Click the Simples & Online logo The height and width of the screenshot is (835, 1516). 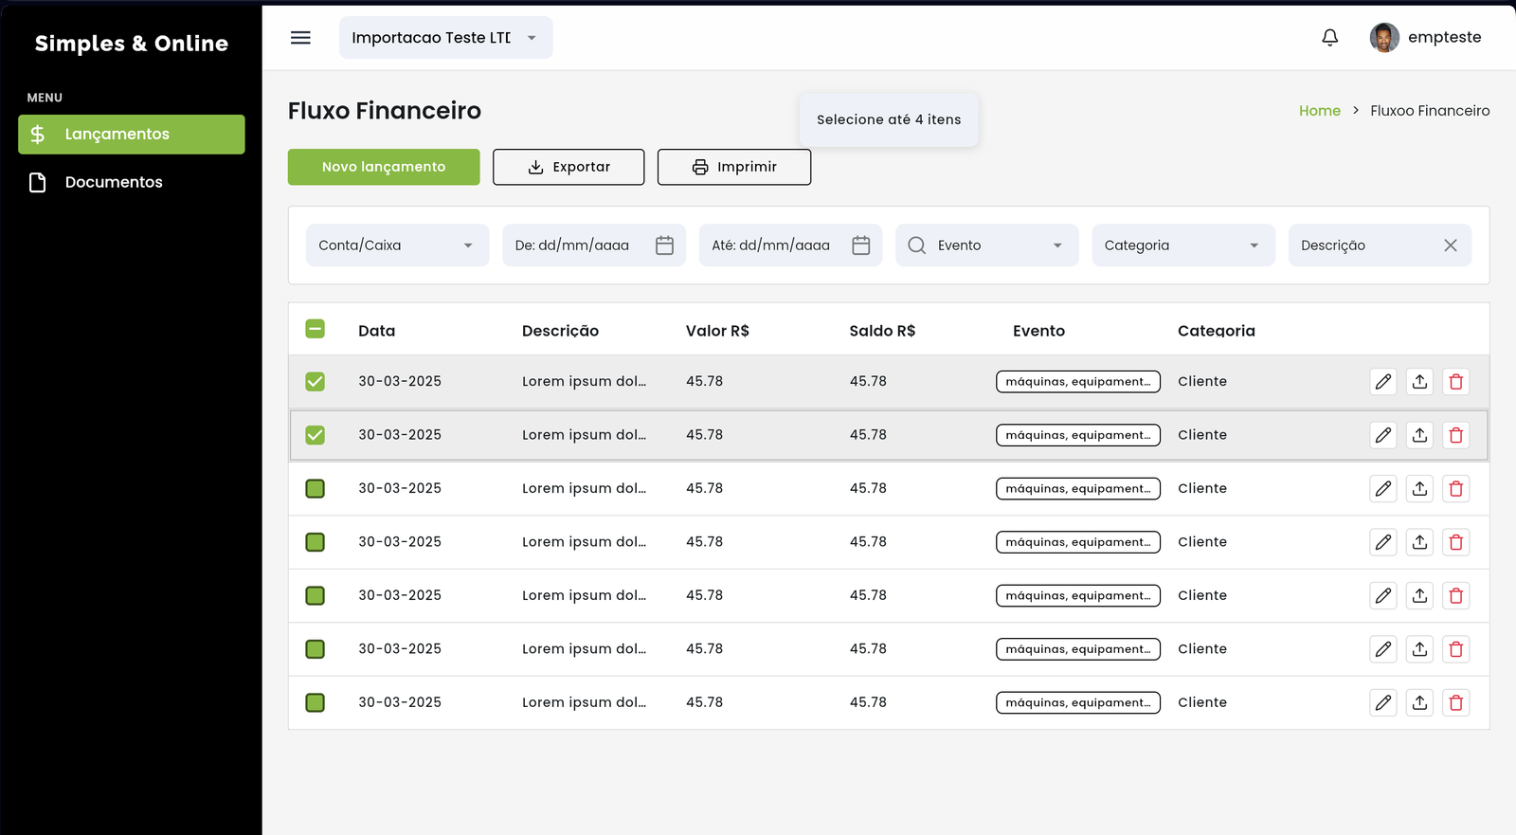click(x=132, y=44)
